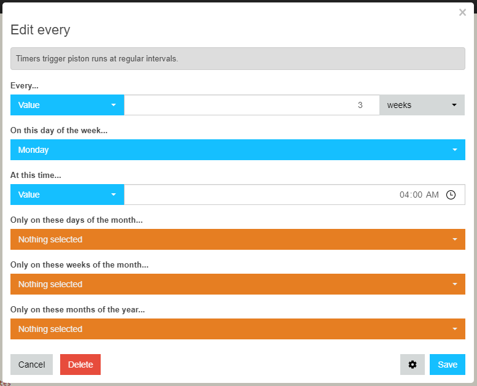Click caret on time Value dropdown
The width and height of the screenshot is (477, 386).
coord(114,195)
